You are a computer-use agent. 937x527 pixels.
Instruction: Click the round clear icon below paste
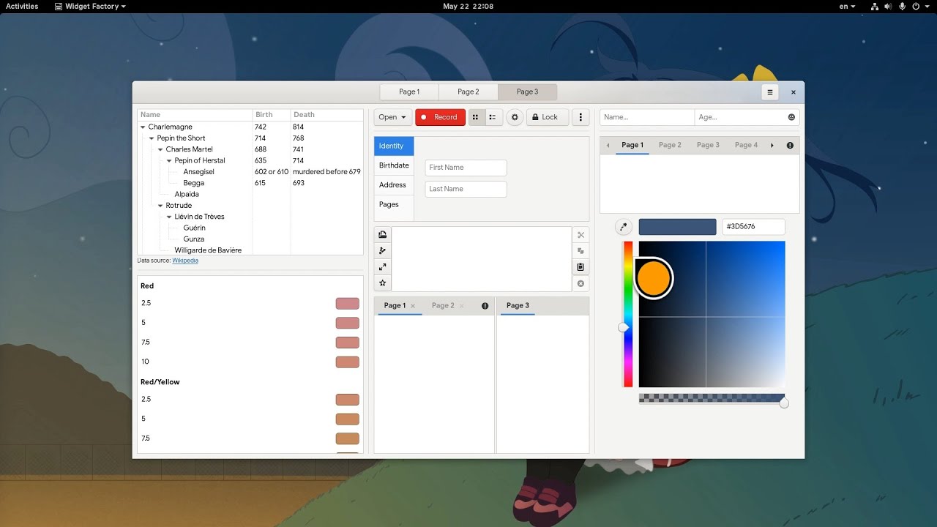click(x=581, y=283)
